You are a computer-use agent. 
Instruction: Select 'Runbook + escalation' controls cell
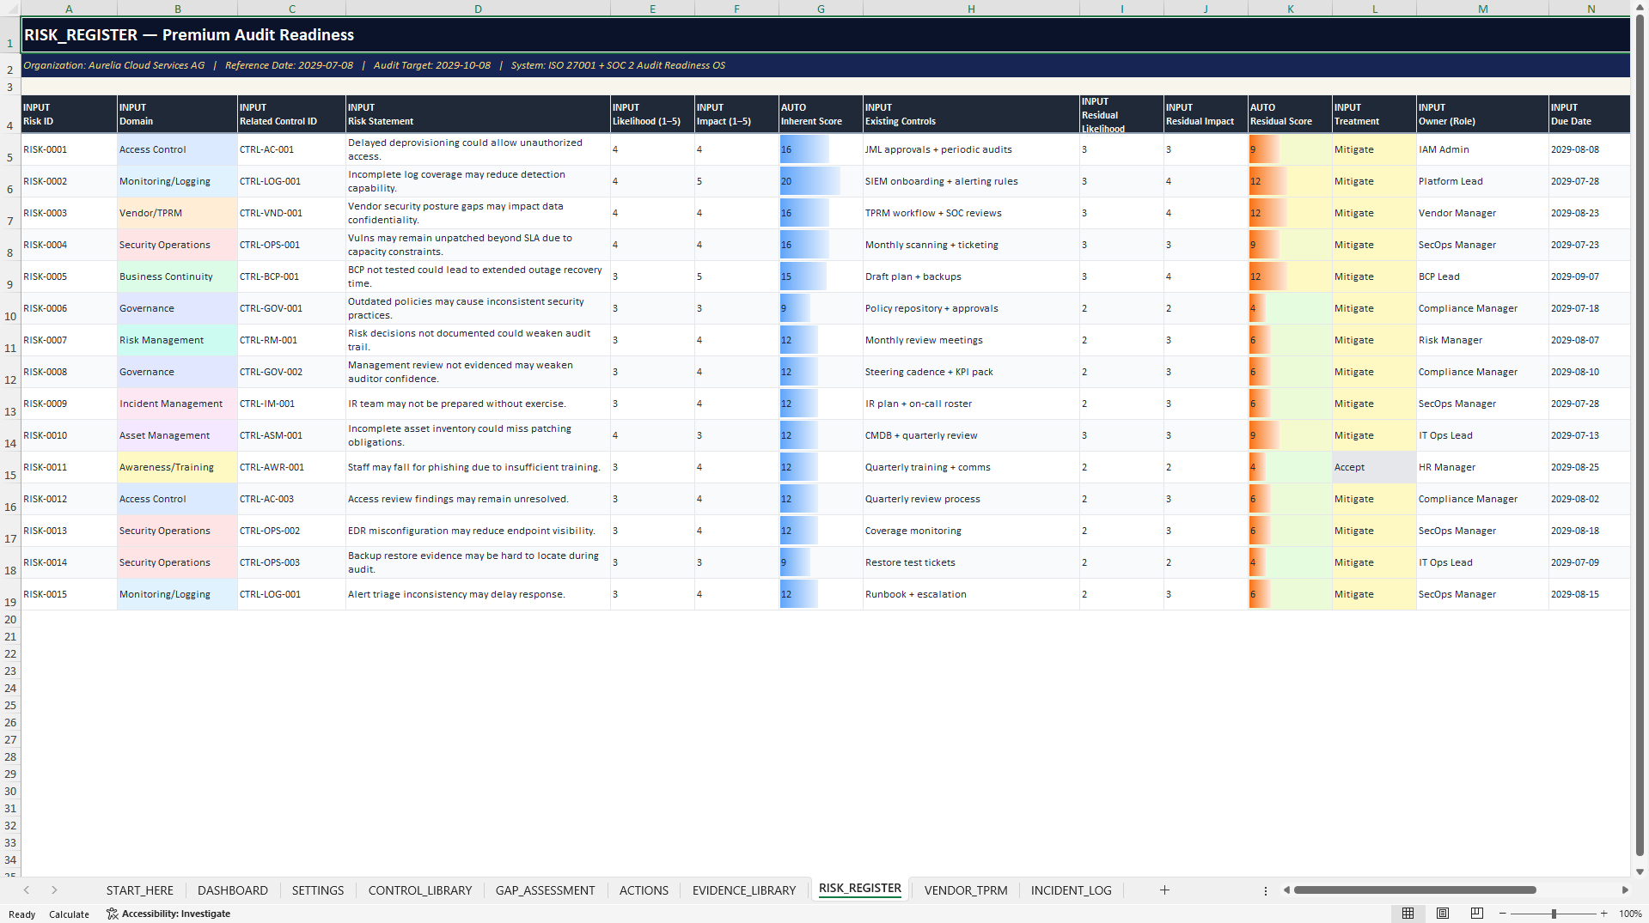pos(971,594)
